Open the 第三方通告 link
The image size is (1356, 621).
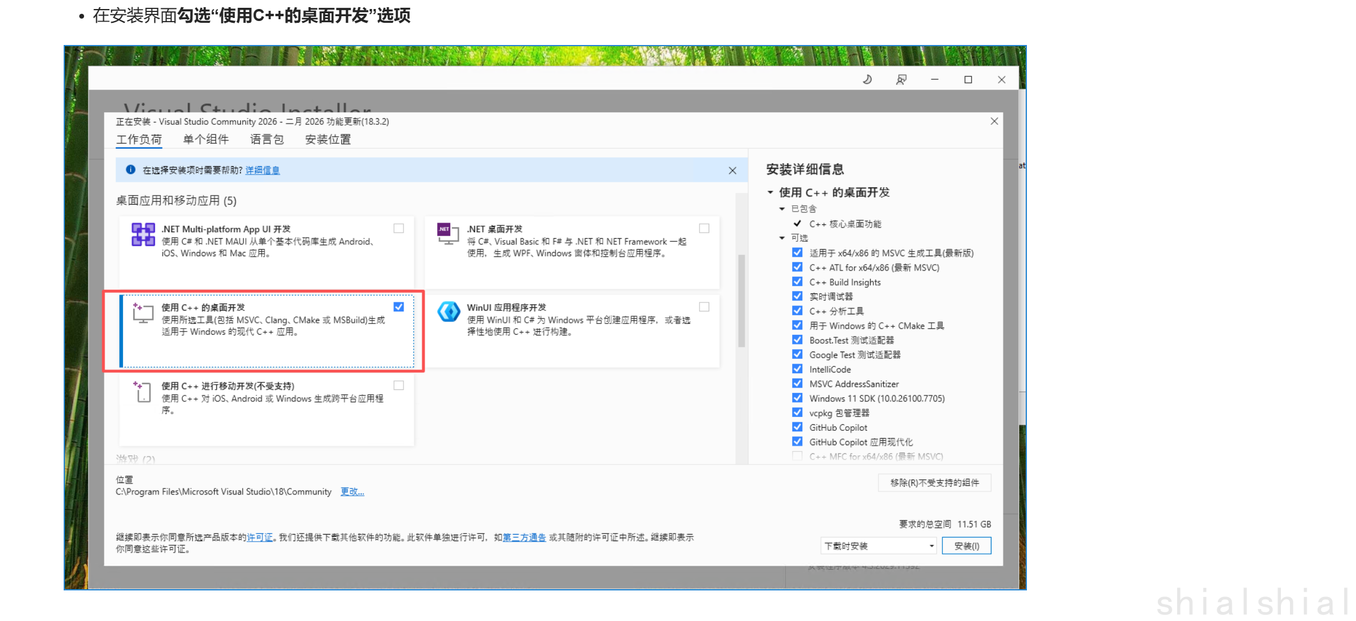click(524, 538)
